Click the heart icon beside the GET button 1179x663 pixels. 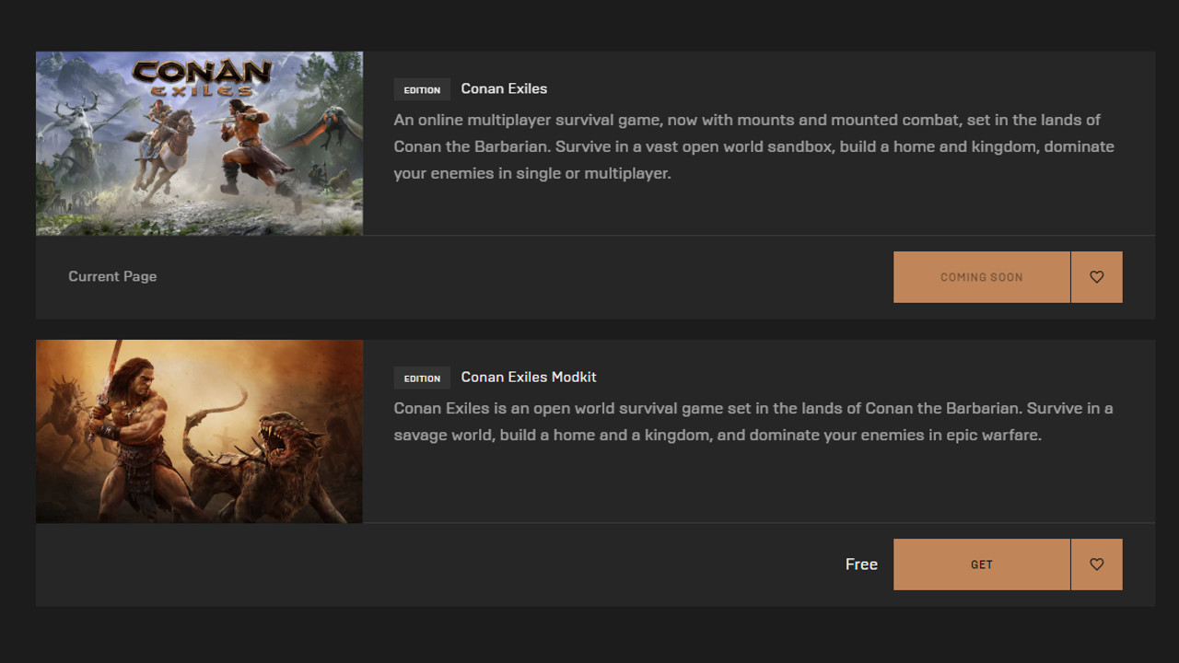pos(1096,564)
